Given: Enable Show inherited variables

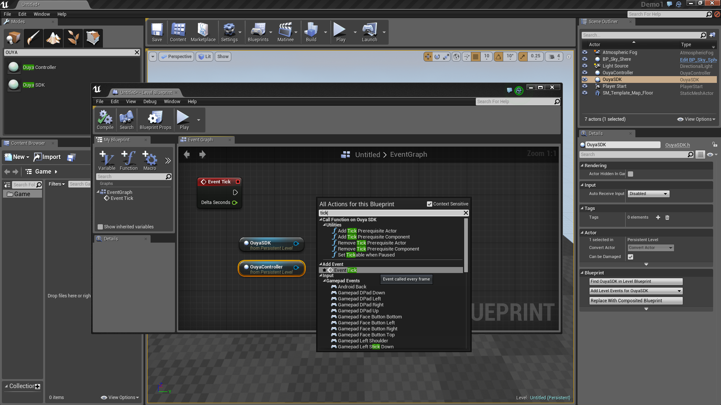Looking at the screenshot, I should coord(100,227).
